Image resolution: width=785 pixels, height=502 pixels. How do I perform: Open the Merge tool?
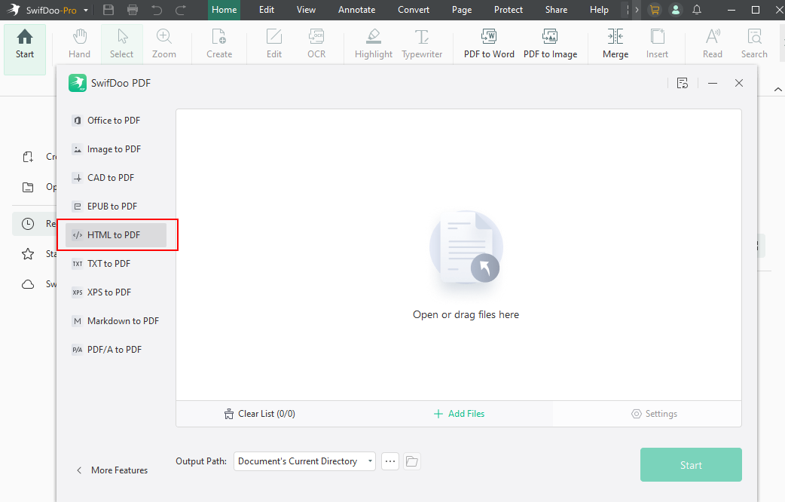(615, 43)
